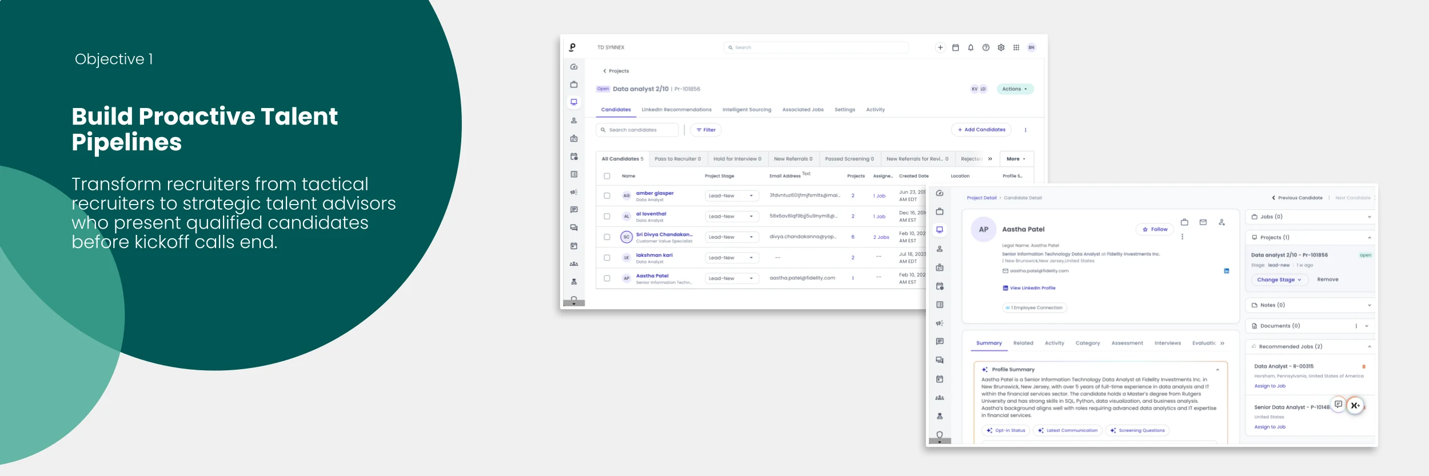Image resolution: width=1429 pixels, height=476 pixels.
Task: Tick the checkbox for al loventhal
Action: pos(607,216)
